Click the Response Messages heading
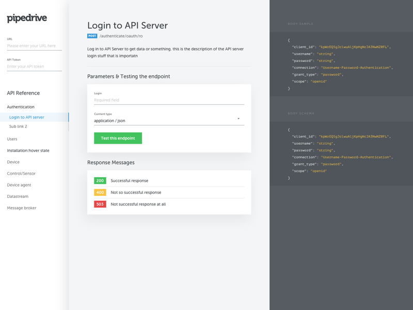Screen dimensions: 413x310 click(x=111, y=162)
